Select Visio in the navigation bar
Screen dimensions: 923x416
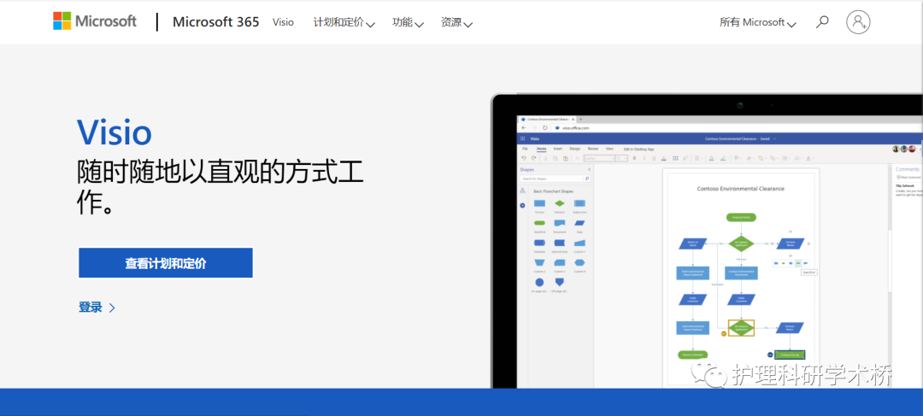point(283,22)
